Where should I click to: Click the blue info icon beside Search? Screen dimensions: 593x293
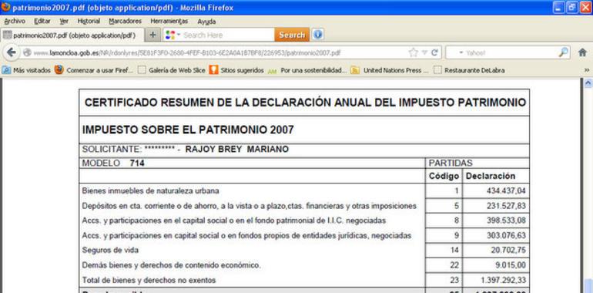tap(318, 35)
